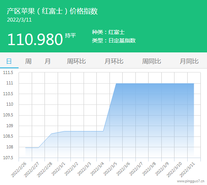
Task: Click the www.pingguo7.cn watermark link
Action: [191, 181]
